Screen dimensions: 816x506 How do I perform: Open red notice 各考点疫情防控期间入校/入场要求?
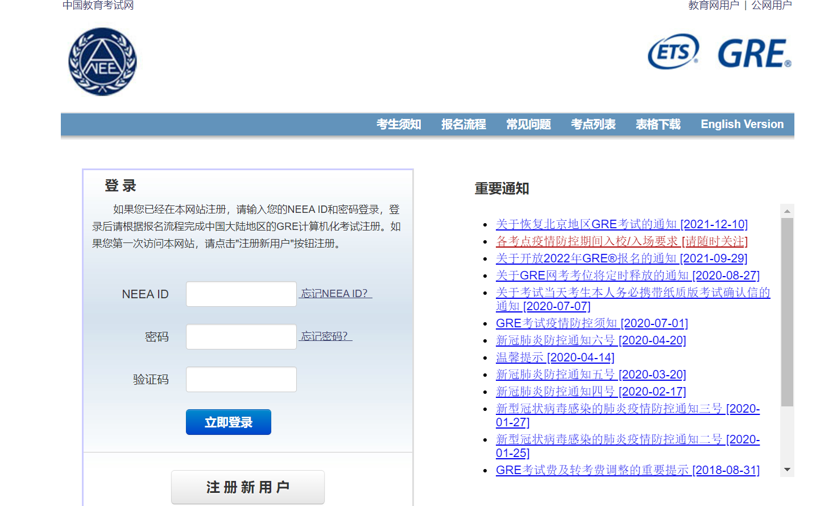pyautogui.click(x=622, y=241)
